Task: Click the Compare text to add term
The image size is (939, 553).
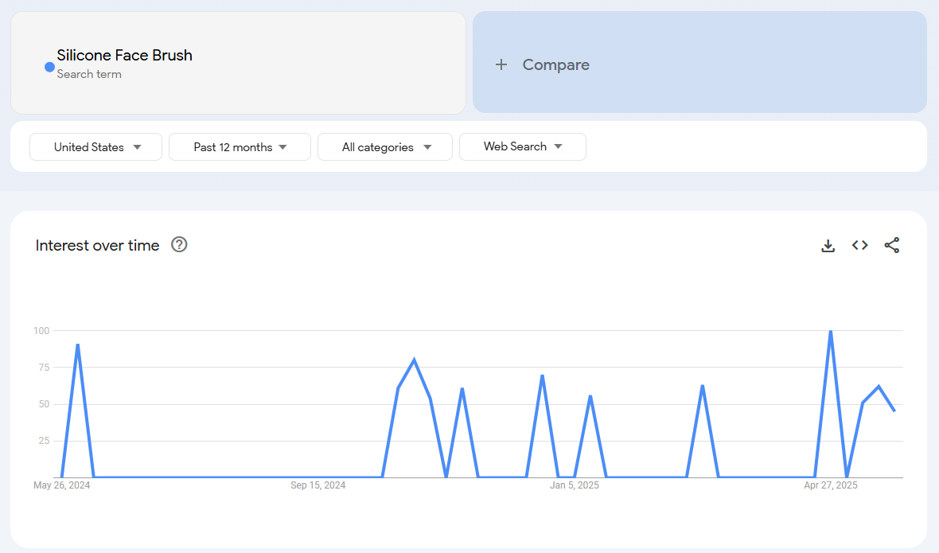Action: [555, 65]
